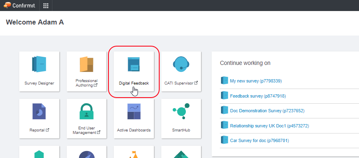The width and height of the screenshot is (359, 158).
Task: Launch the Professional Authoring tile
Action: click(x=86, y=71)
